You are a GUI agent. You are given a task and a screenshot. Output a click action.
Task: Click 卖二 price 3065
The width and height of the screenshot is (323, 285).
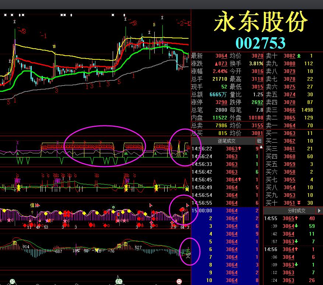point(289,118)
